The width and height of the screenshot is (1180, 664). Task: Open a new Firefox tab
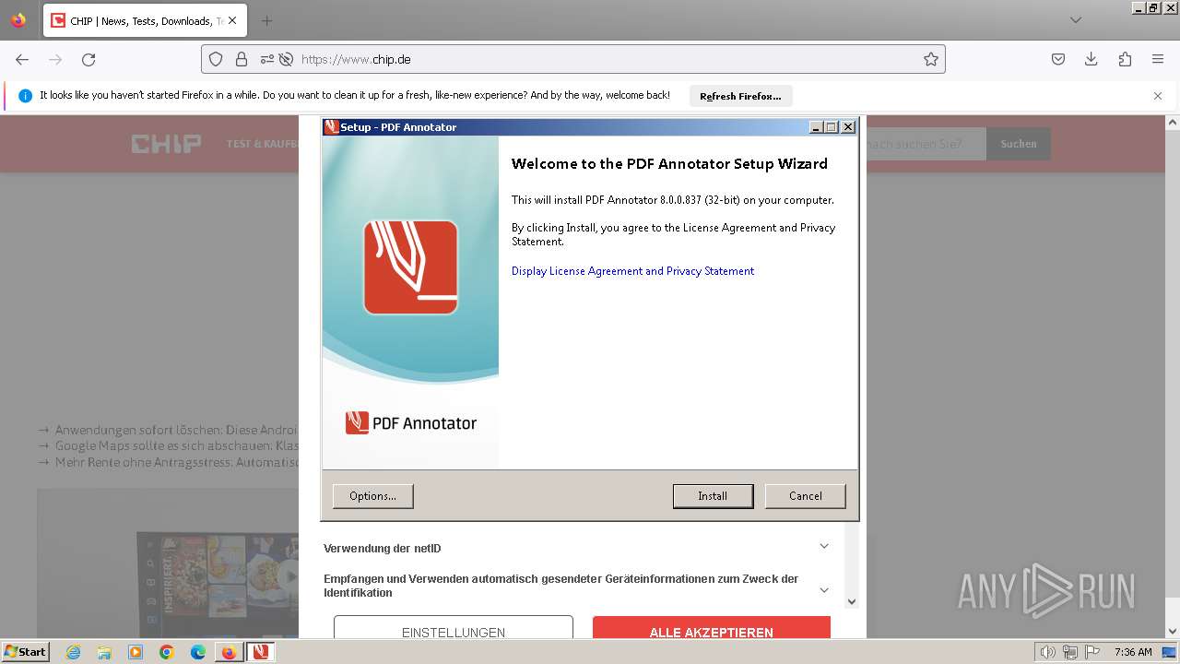pyautogui.click(x=266, y=20)
